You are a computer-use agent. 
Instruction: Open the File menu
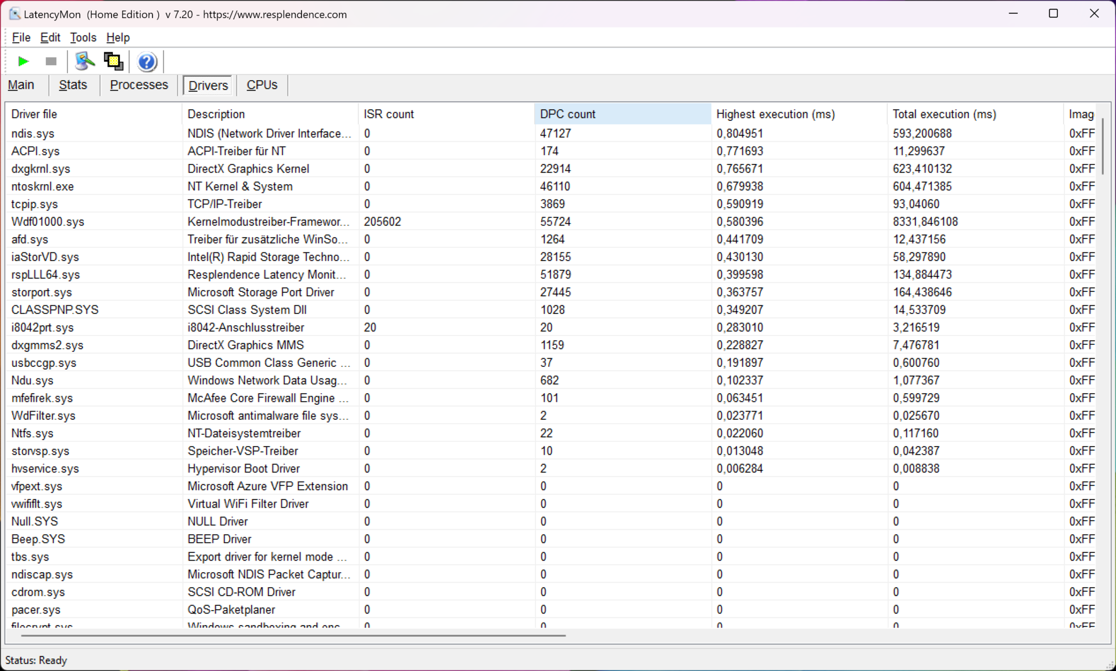click(x=21, y=38)
